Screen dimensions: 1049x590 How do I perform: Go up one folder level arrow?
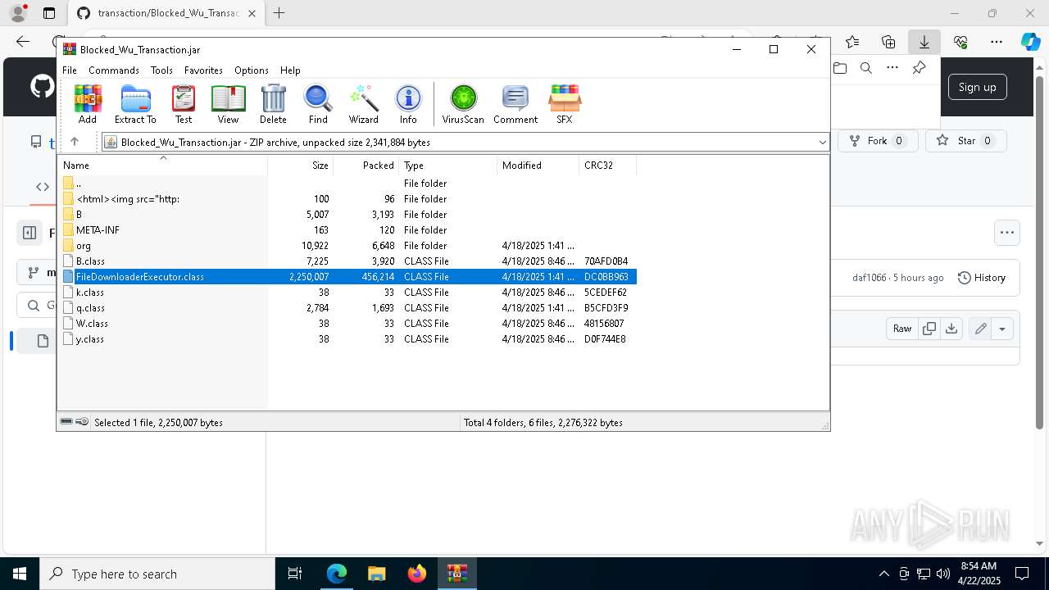74,142
